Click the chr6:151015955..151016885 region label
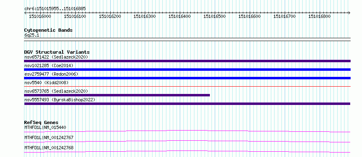The height and width of the screenshot is (157, 362). point(55,9)
